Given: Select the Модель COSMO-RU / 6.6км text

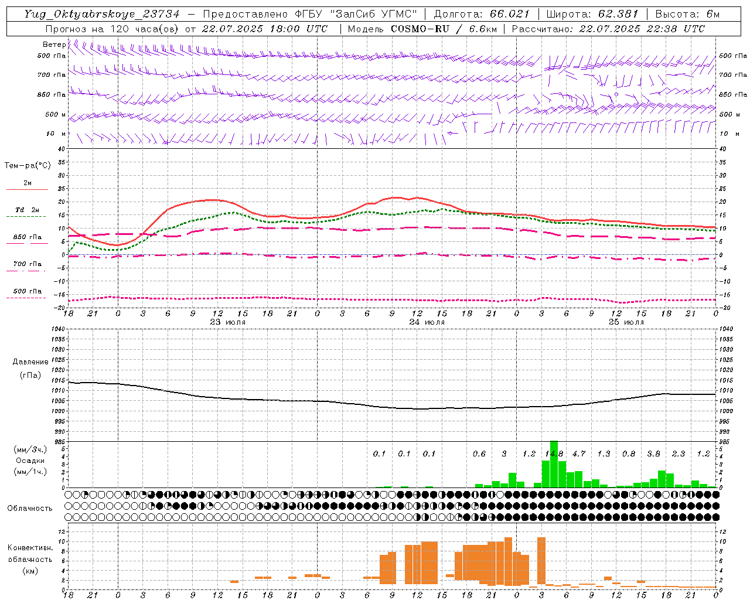Looking at the screenshot, I should tap(422, 28).
